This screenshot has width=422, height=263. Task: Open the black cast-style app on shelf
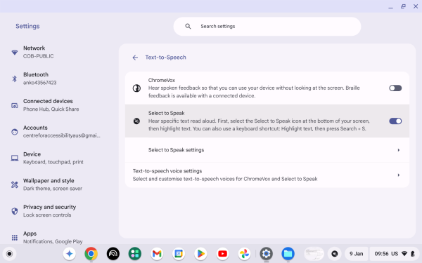tap(113, 254)
